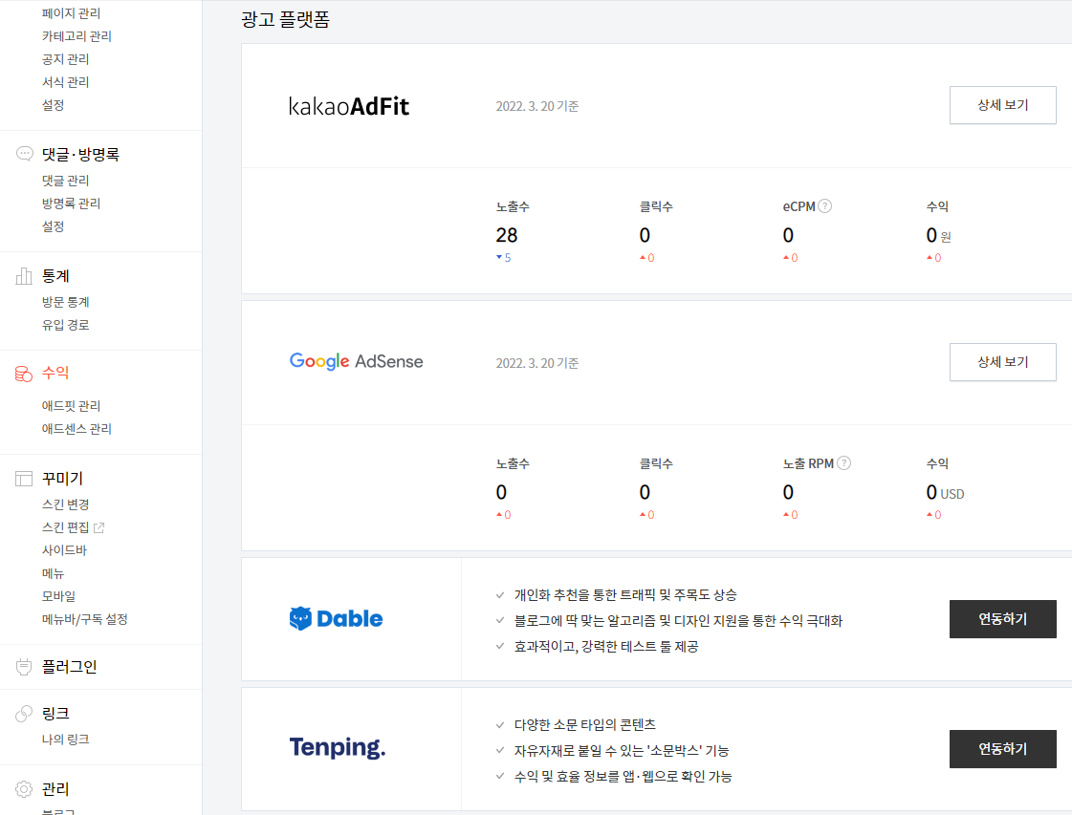Viewport: 1072px width, 815px height.
Task: Click the kakaoAdFit logo
Action: 349,106
